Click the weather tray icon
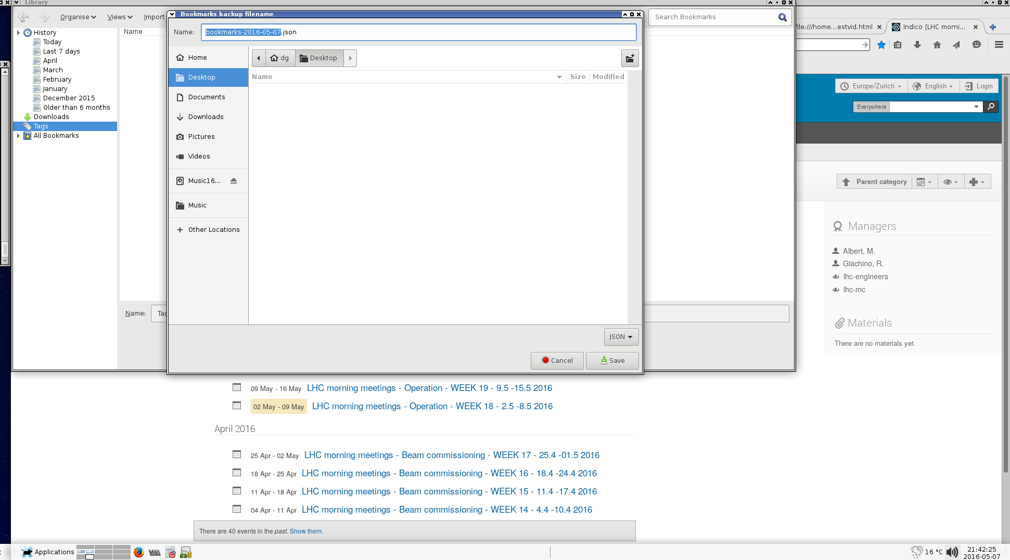The height and width of the screenshot is (560, 1010). coord(916,552)
